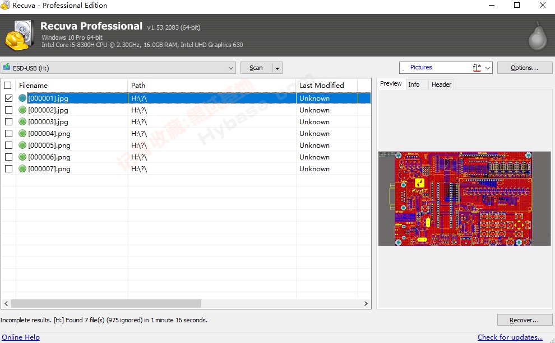Check the [000003].jpg checkbox
555x343 pixels.
point(8,121)
